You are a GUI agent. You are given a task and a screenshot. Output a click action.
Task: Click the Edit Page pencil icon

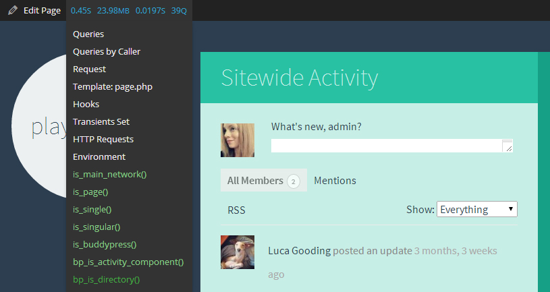(x=13, y=11)
